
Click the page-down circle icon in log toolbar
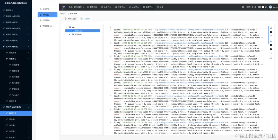[x=271, y=49]
